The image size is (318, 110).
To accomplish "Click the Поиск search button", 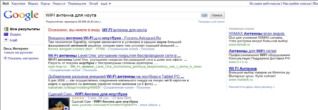I will pos(217,15).
